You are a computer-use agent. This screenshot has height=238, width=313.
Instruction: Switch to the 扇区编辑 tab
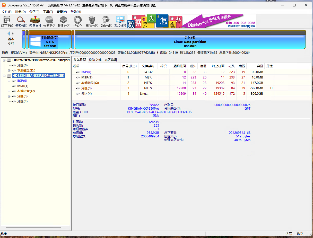click(x=110, y=60)
